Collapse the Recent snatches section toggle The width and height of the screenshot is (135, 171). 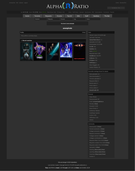pyautogui.click(x=22, y=41)
